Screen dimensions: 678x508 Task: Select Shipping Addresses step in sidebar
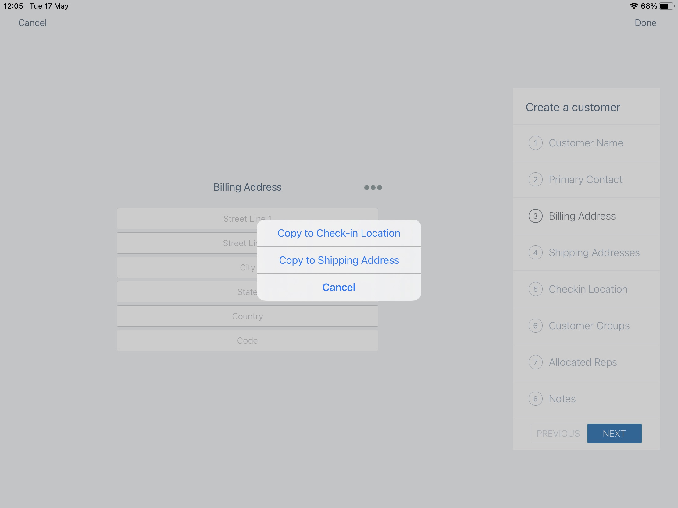point(595,252)
